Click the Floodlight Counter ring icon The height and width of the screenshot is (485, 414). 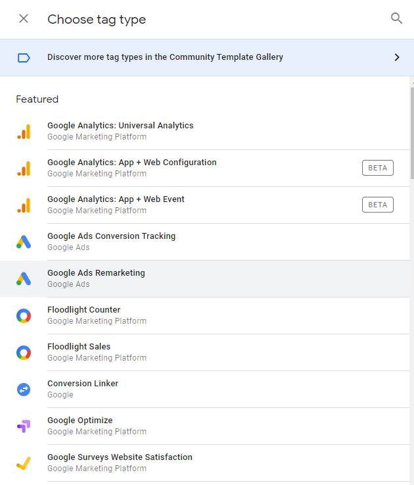tap(24, 316)
